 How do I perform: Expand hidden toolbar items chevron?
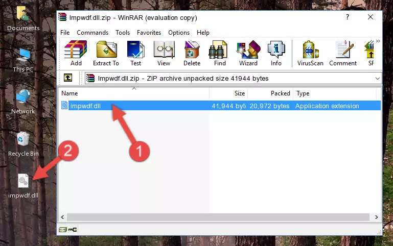coord(378,41)
